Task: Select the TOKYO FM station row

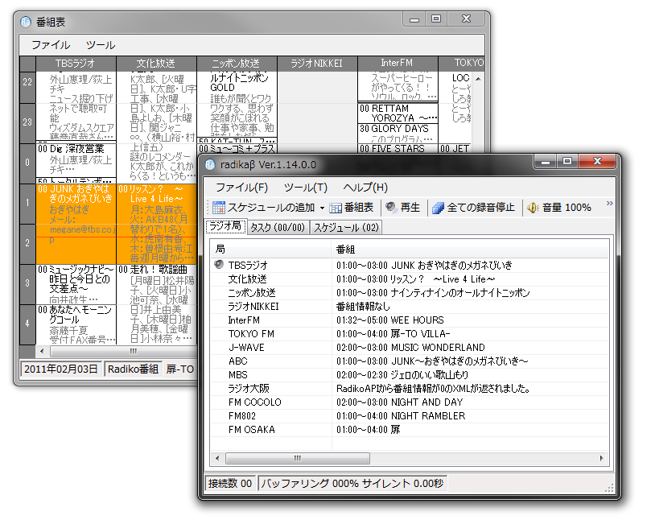Action: [x=410, y=334]
